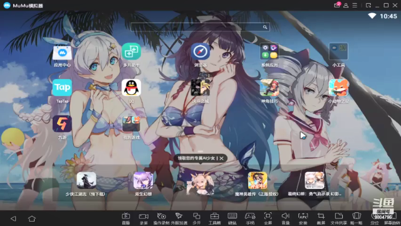Expand the system apps folder

(269, 51)
